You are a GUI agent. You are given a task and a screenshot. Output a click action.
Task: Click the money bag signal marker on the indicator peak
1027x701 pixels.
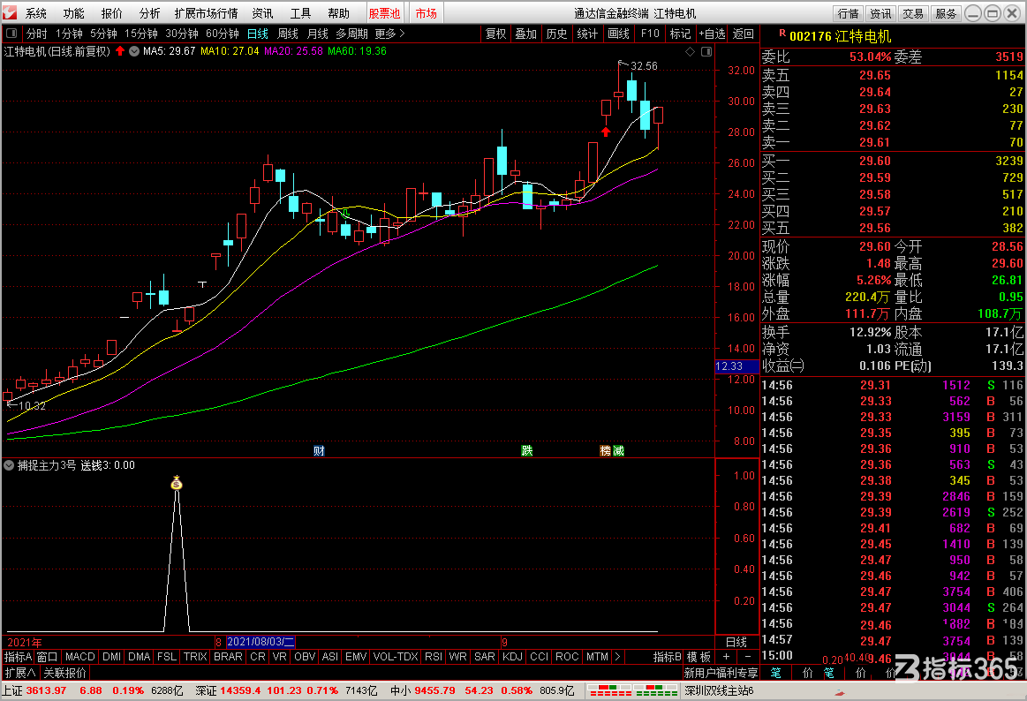[x=177, y=483]
